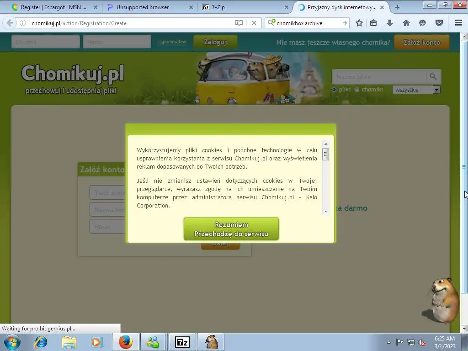Show bookmarks list icon
This screenshot has width=468, height=351.
(x=373, y=23)
